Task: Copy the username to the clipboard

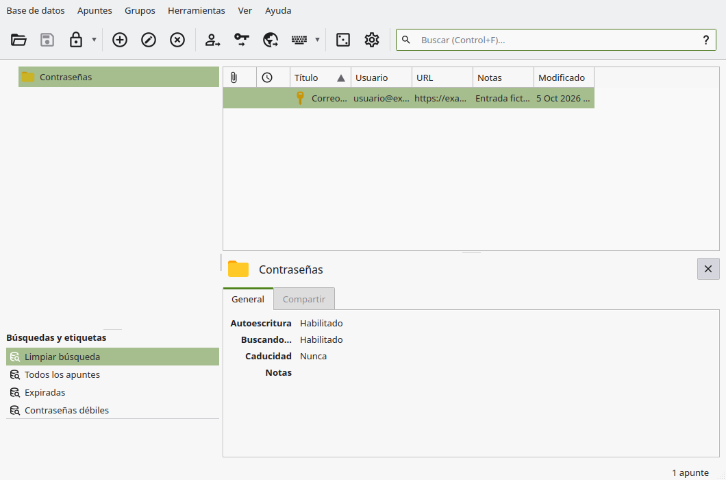Action: [212, 40]
